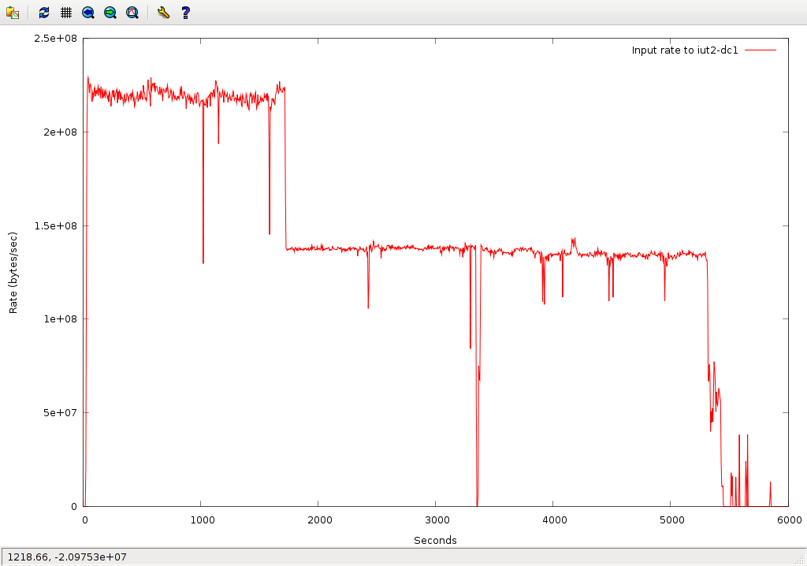Click the 'Rate (bytes/sec)' y-axis label
This screenshot has height=566, width=807.
pos(13,273)
